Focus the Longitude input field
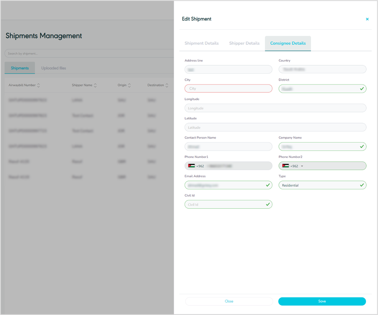This screenshot has width=378, height=315. (275, 108)
